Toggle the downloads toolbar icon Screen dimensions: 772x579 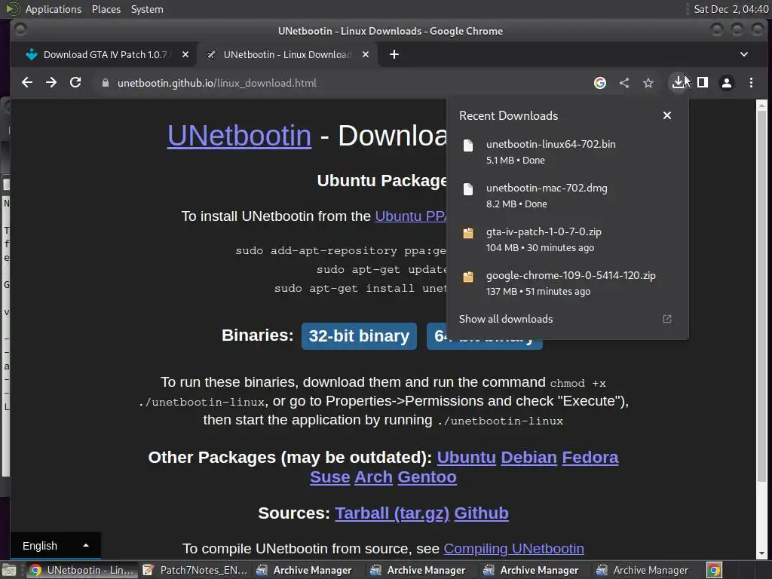tap(678, 82)
